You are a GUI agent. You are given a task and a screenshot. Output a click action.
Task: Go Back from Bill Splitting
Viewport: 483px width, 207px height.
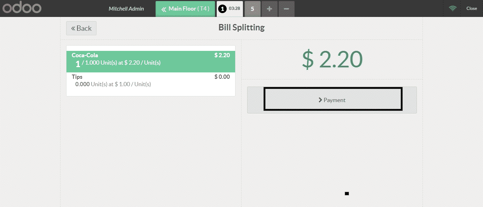[x=81, y=28]
